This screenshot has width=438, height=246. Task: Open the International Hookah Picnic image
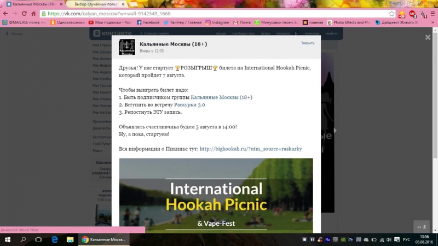[216, 196]
